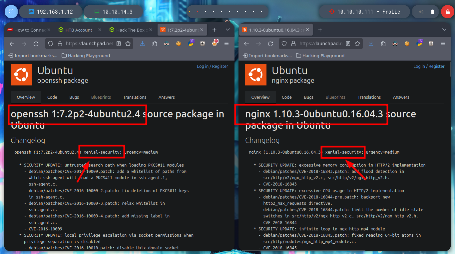455x254 pixels.
Task: Open Hacking Playground folder in nginx window
Action: [x=320, y=56]
